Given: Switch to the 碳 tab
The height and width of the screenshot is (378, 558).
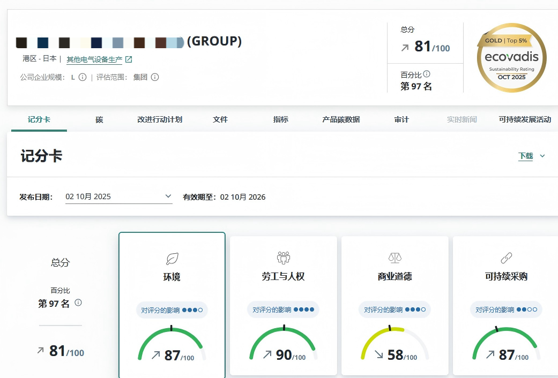Looking at the screenshot, I should [x=99, y=120].
